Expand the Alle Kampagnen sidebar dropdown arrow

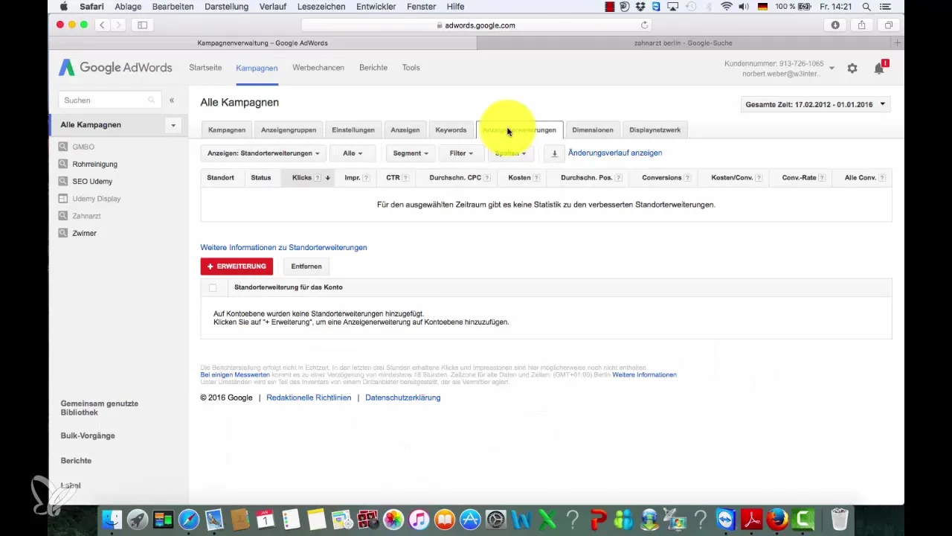click(x=173, y=125)
